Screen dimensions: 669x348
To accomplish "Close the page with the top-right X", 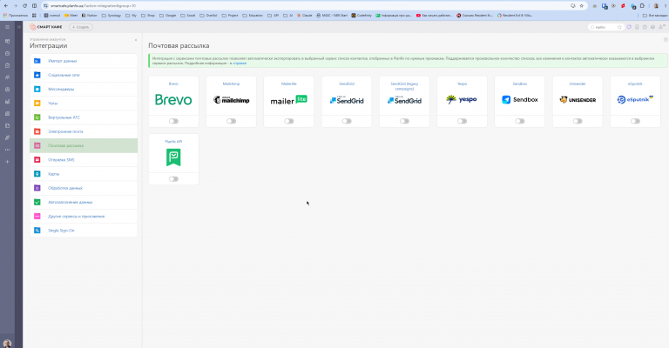I will pos(666,40).
